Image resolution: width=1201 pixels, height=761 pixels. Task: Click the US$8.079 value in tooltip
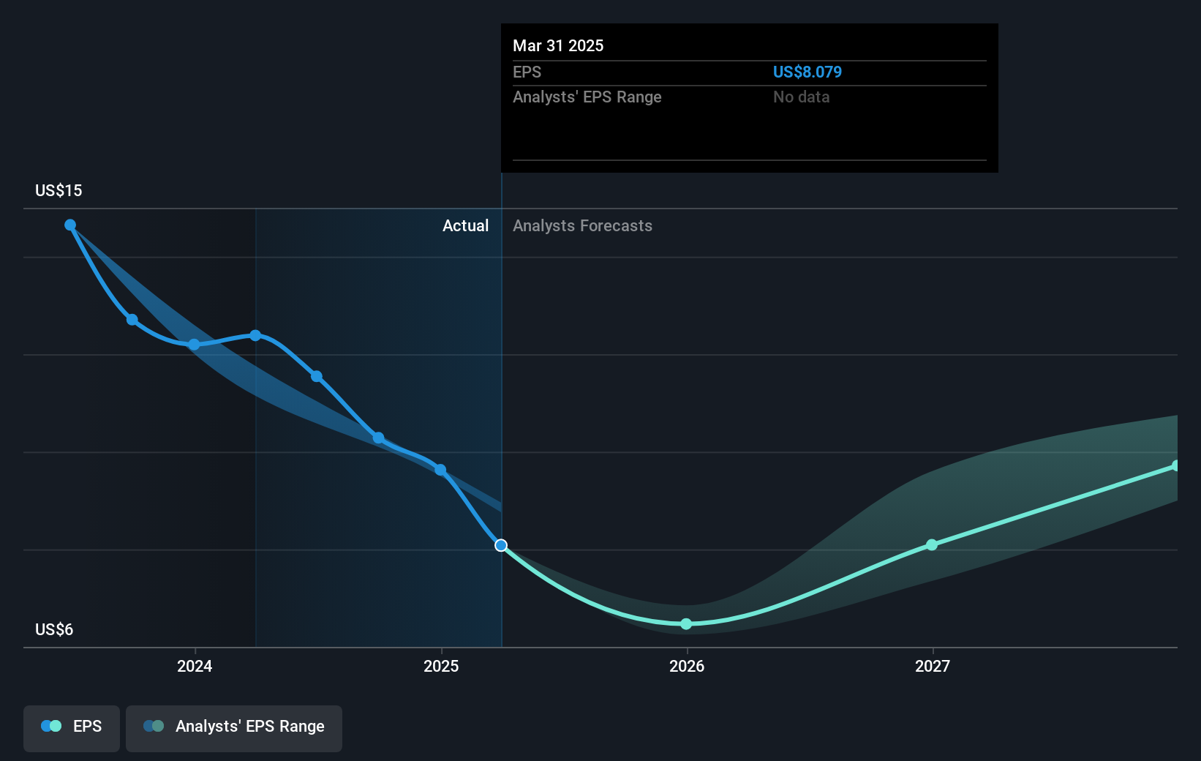click(807, 72)
